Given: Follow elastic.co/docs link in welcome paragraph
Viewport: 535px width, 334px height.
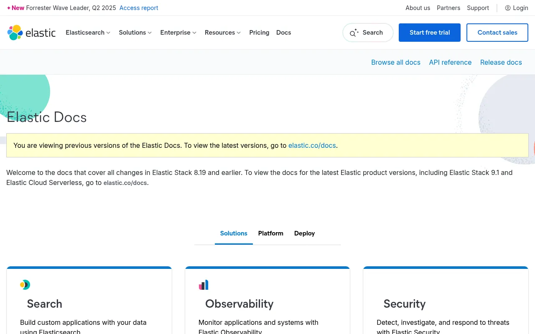Looking at the screenshot, I should 125,183.
